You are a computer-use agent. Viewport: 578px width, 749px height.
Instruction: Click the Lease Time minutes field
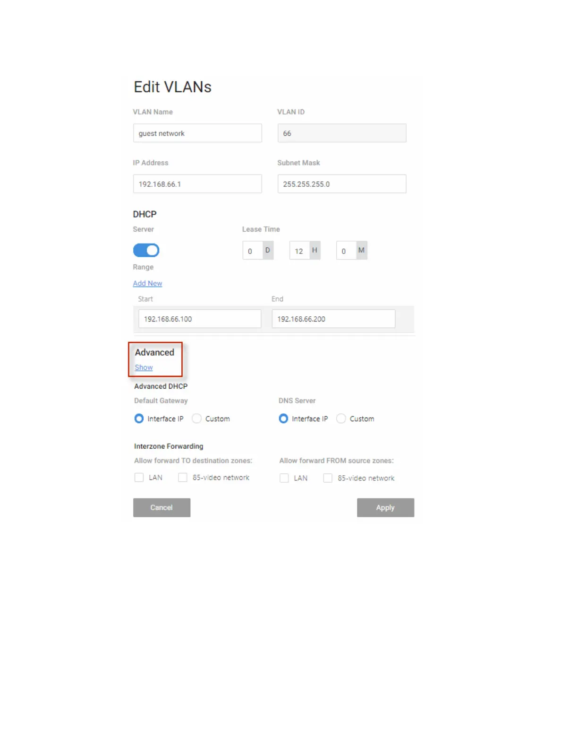(x=346, y=251)
